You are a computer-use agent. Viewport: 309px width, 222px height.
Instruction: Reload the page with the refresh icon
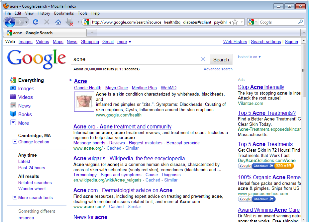[x=36, y=22]
